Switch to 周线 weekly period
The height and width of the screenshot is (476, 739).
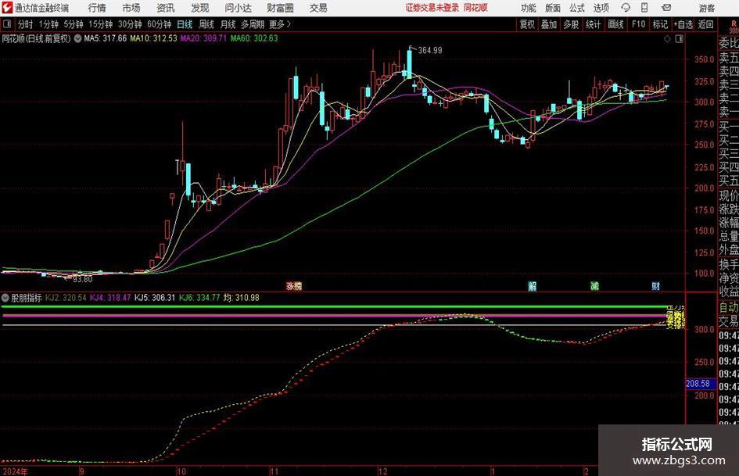coord(206,24)
